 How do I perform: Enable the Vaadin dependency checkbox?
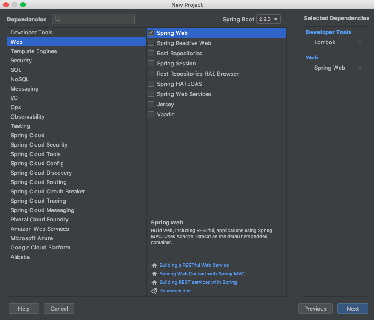click(151, 115)
